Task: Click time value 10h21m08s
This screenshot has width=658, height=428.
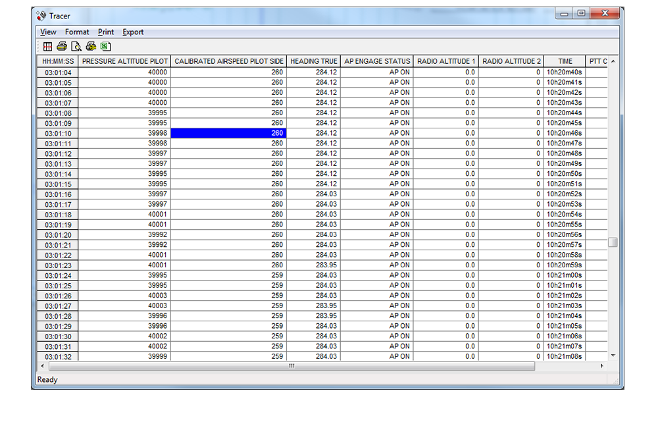Action: [x=564, y=357]
